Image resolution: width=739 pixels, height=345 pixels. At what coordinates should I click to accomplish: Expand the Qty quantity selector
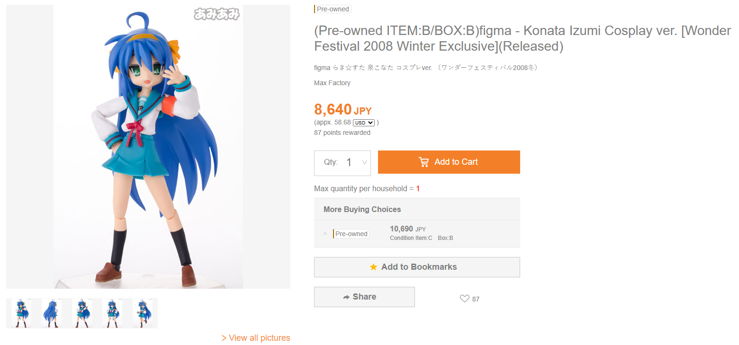[x=342, y=163]
